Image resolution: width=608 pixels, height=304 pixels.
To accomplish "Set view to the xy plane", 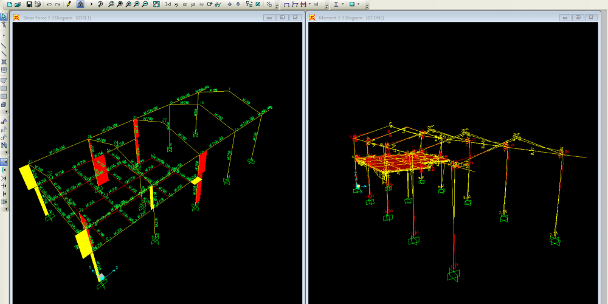I will 176,4.
